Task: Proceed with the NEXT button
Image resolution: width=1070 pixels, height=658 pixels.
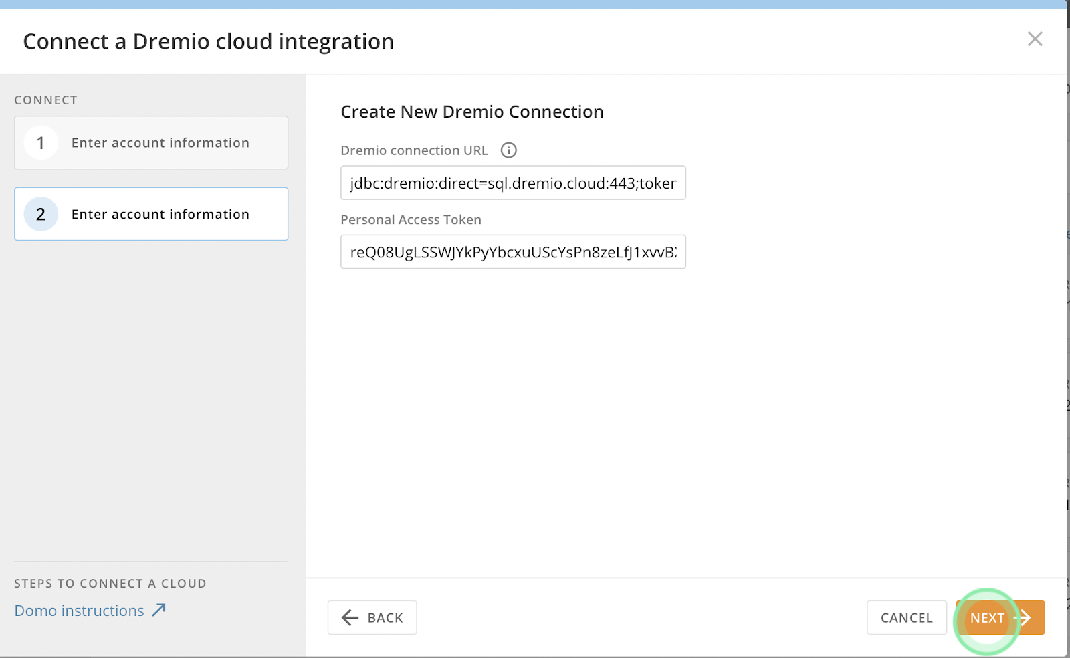Action: pyautogui.click(x=1000, y=617)
